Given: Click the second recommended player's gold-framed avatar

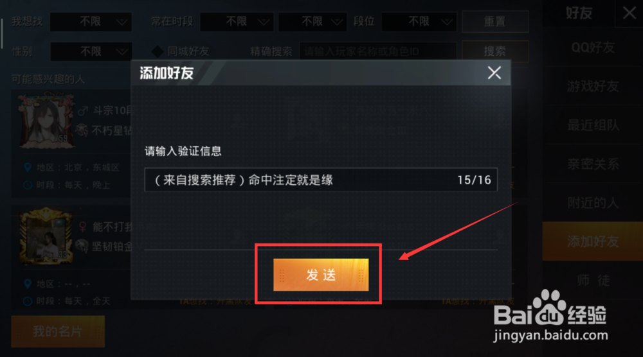Looking at the screenshot, I should (46, 237).
